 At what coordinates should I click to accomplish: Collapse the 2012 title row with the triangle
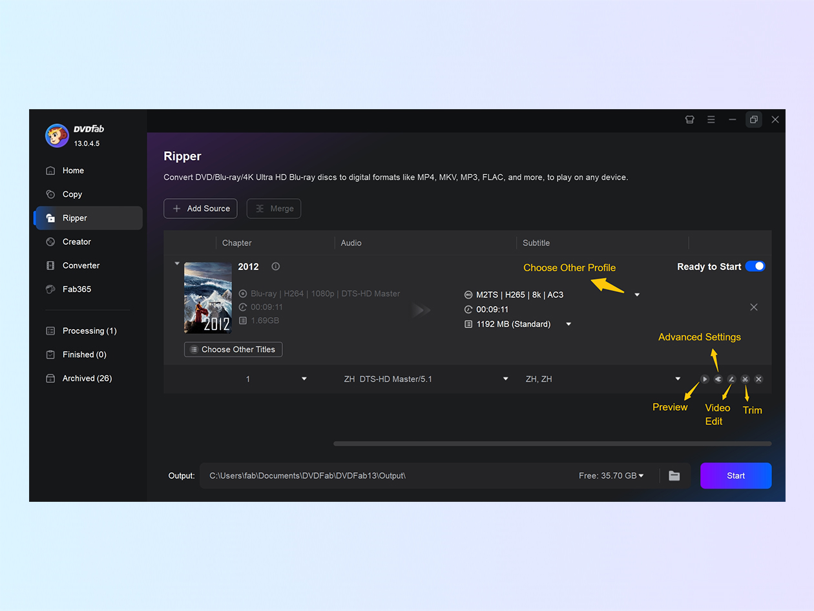pyautogui.click(x=176, y=264)
